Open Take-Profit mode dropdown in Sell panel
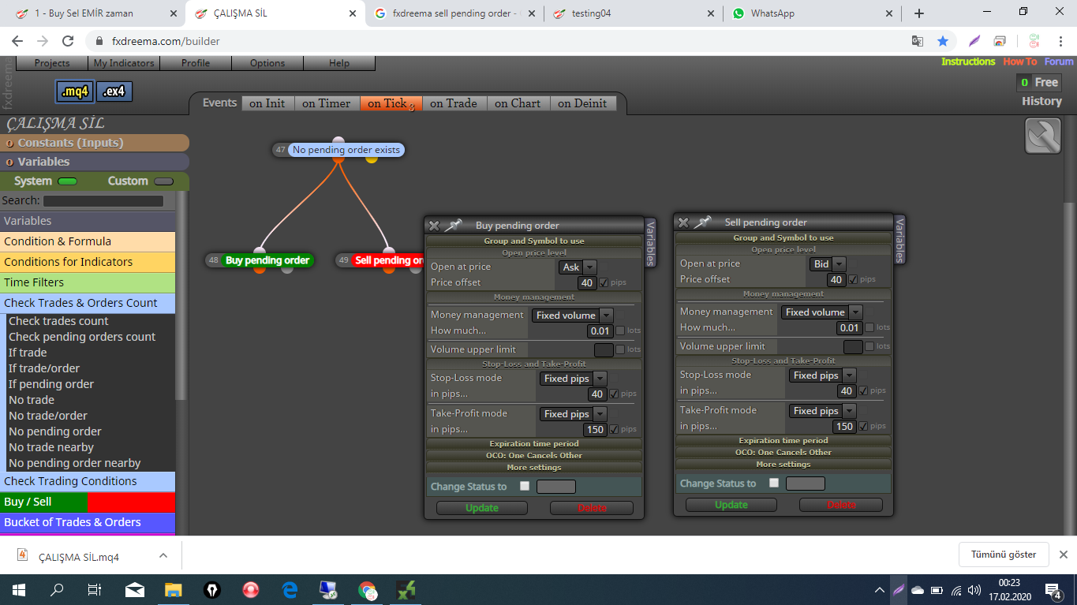 tap(823, 411)
